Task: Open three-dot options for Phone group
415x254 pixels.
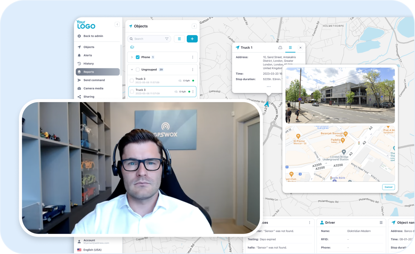Action: (x=192, y=57)
